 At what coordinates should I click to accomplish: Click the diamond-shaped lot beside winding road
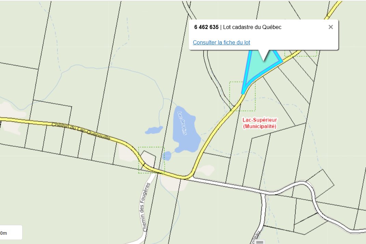point(321,183)
